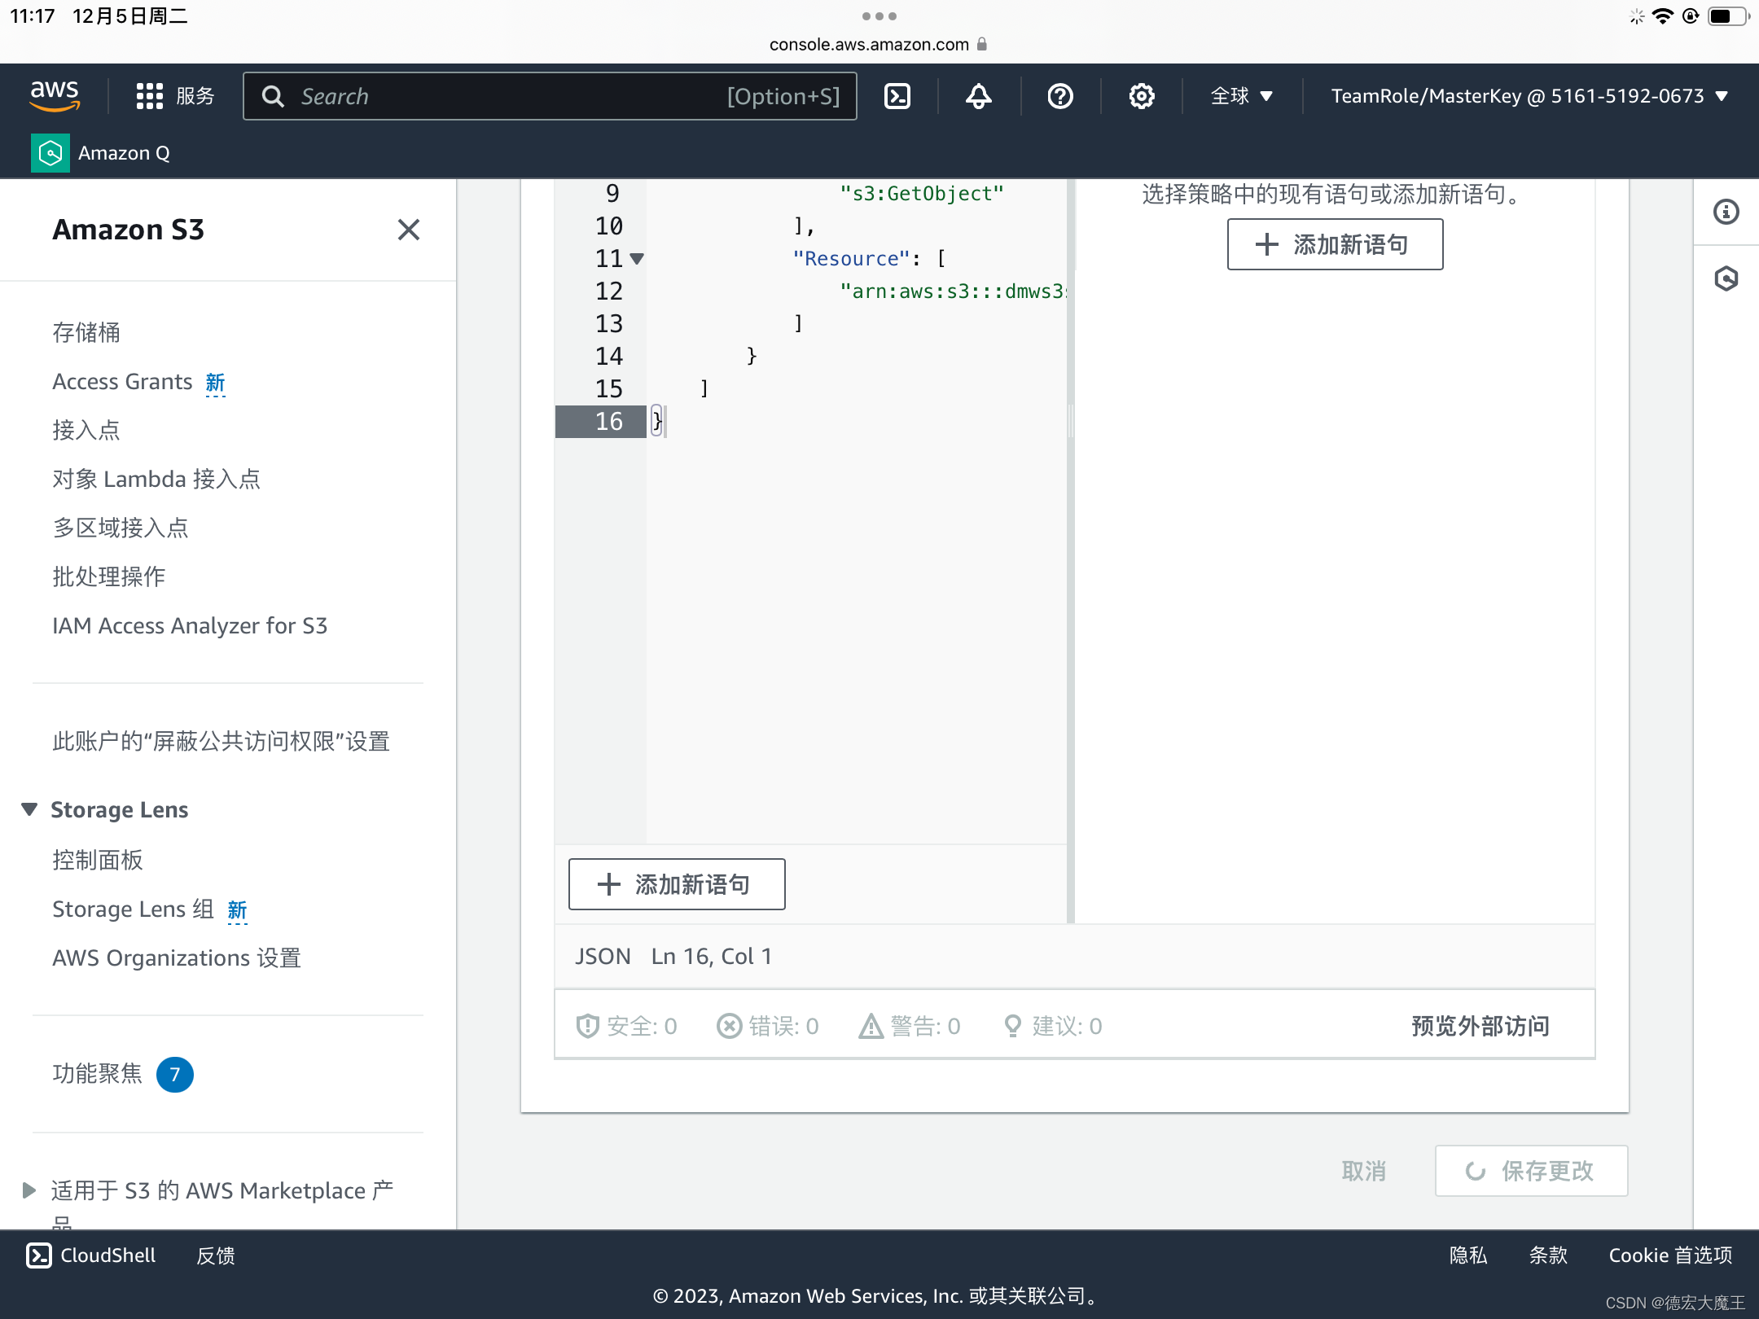The width and height of the screenshot is (1759, 1319).
Task: Open the Amazon Q icon on the right rail
Action: (1726, 278)
